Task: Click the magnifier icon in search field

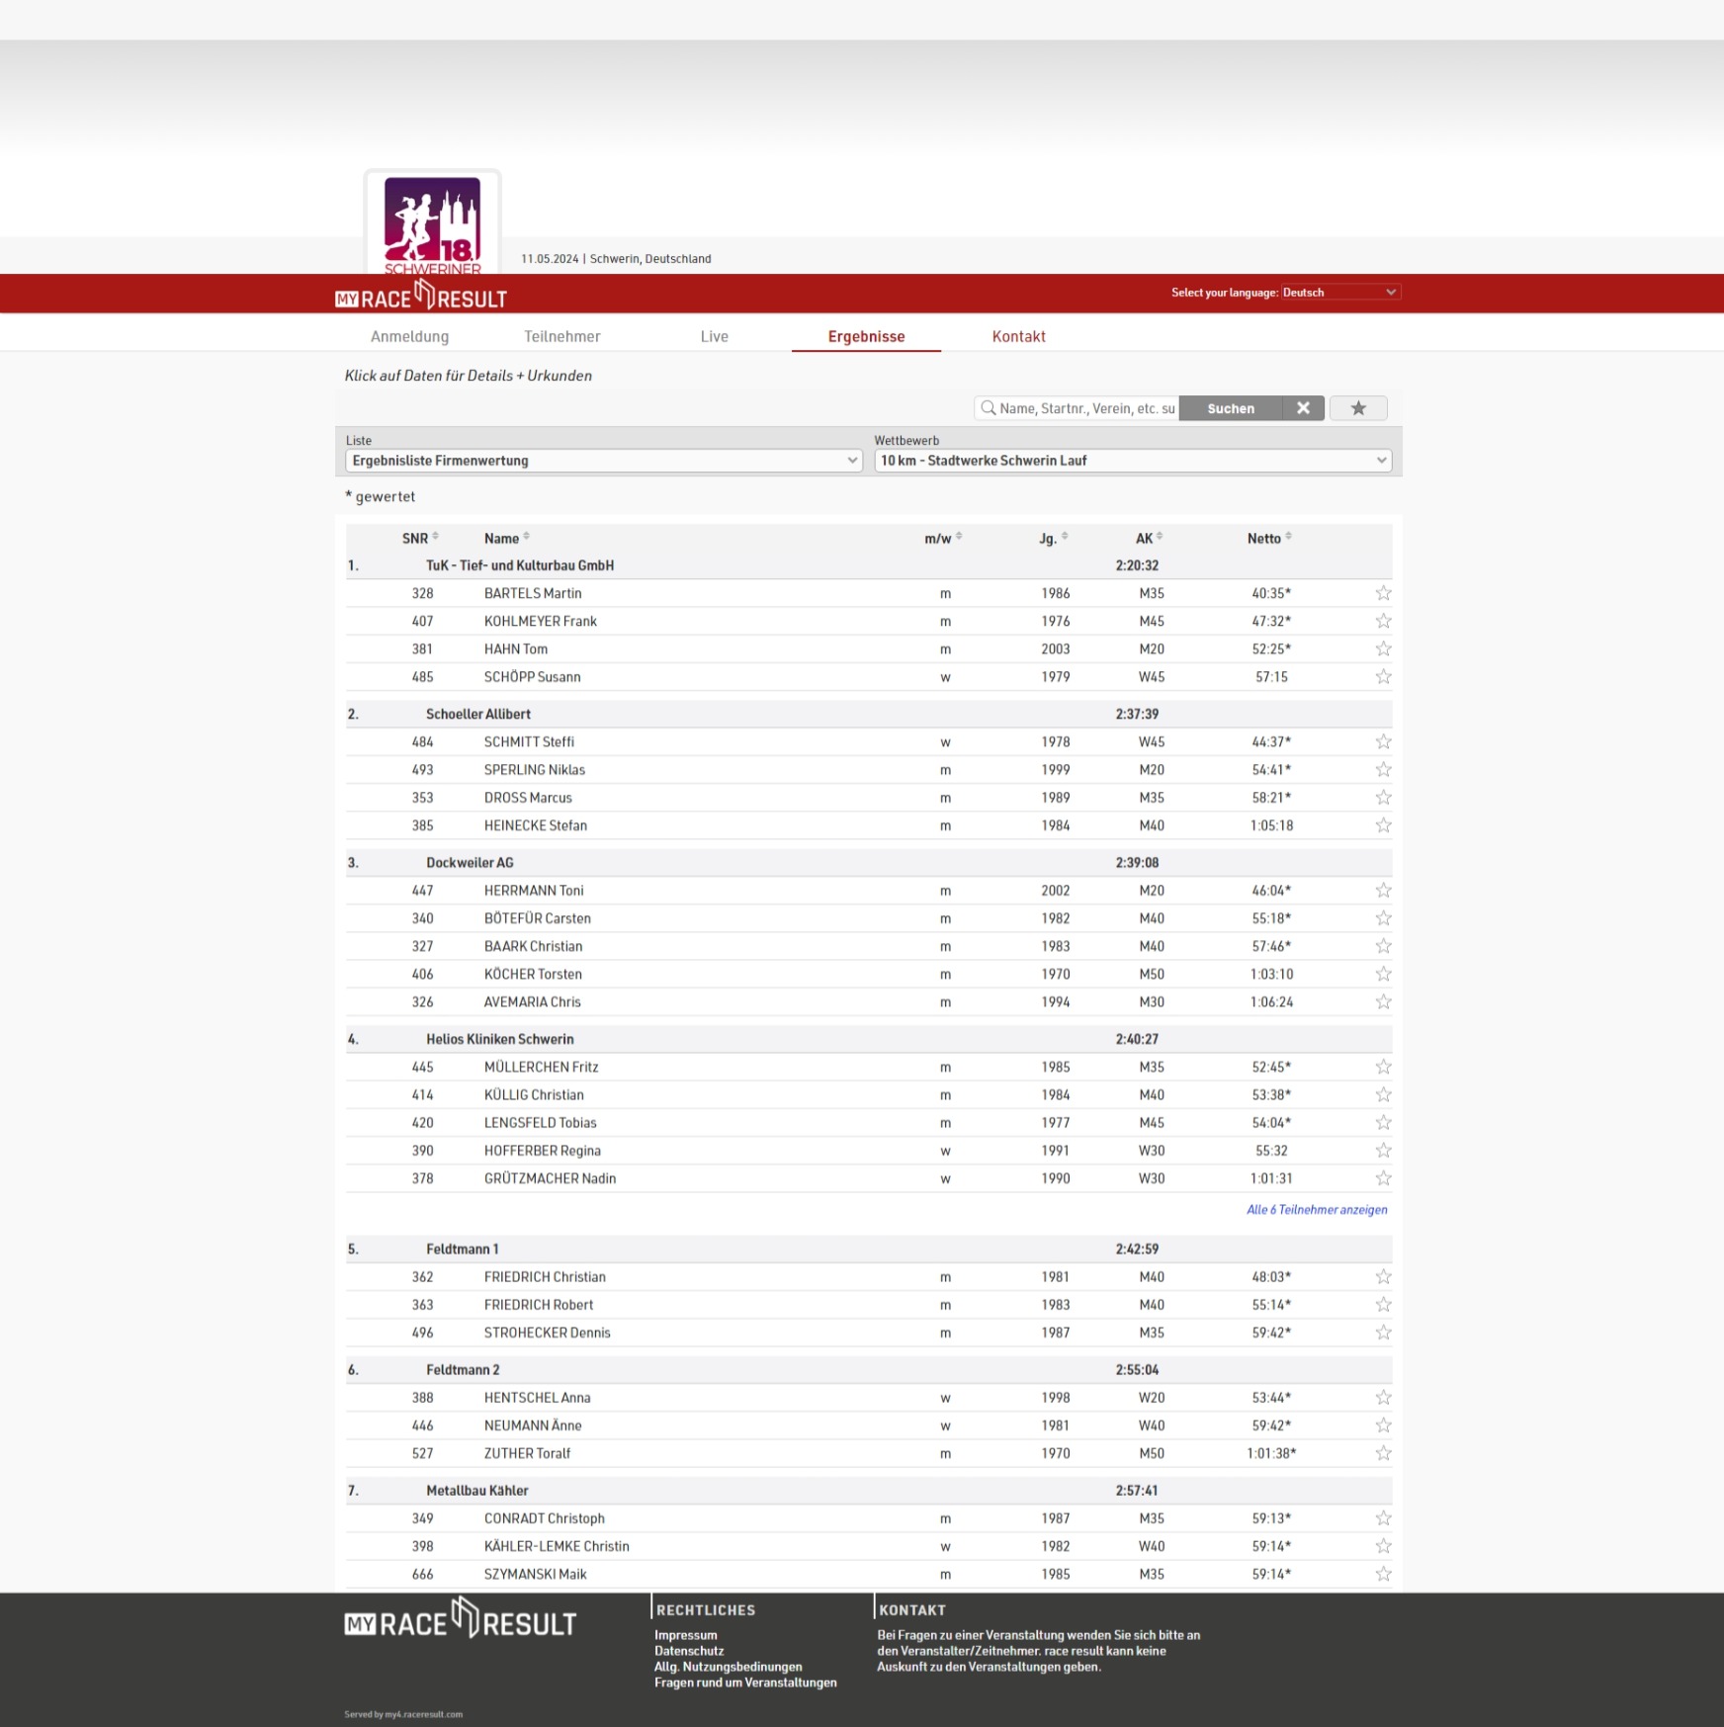Action: tap(988, 408)
